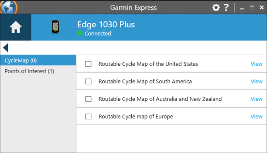Click the Edge 1030 Plus device icon
Screen dimensions: 267x153
[55, 27]
